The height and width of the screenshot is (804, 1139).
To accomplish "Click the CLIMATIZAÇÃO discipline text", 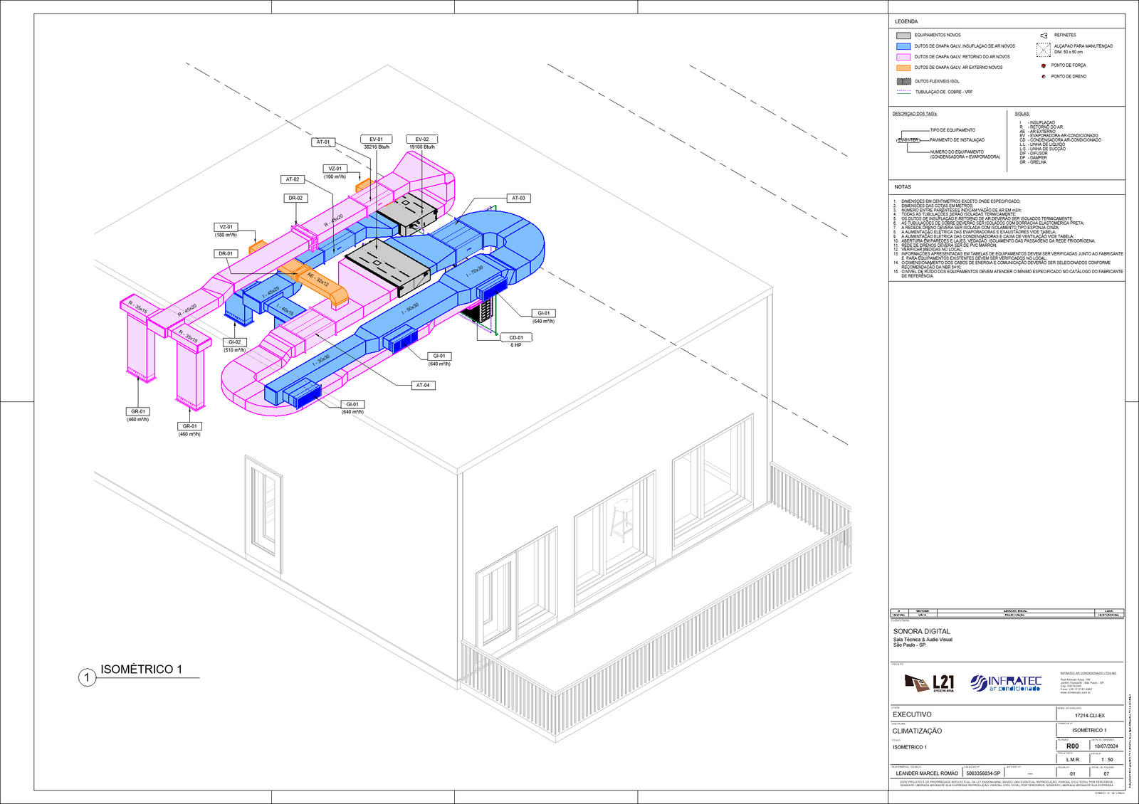I will tap(917, 731).
